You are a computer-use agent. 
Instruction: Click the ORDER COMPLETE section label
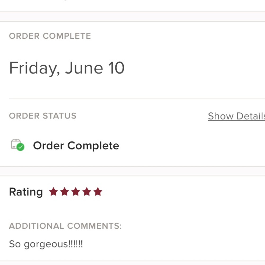pos(50,36)
